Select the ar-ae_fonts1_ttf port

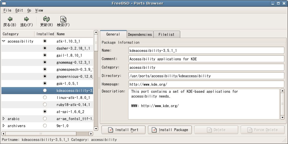click(x=75, y=119)
